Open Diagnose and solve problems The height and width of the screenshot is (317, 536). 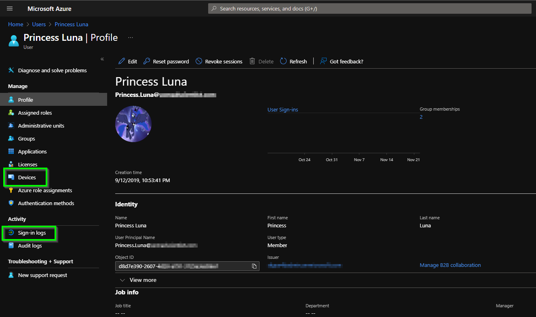tap(53, 70)
